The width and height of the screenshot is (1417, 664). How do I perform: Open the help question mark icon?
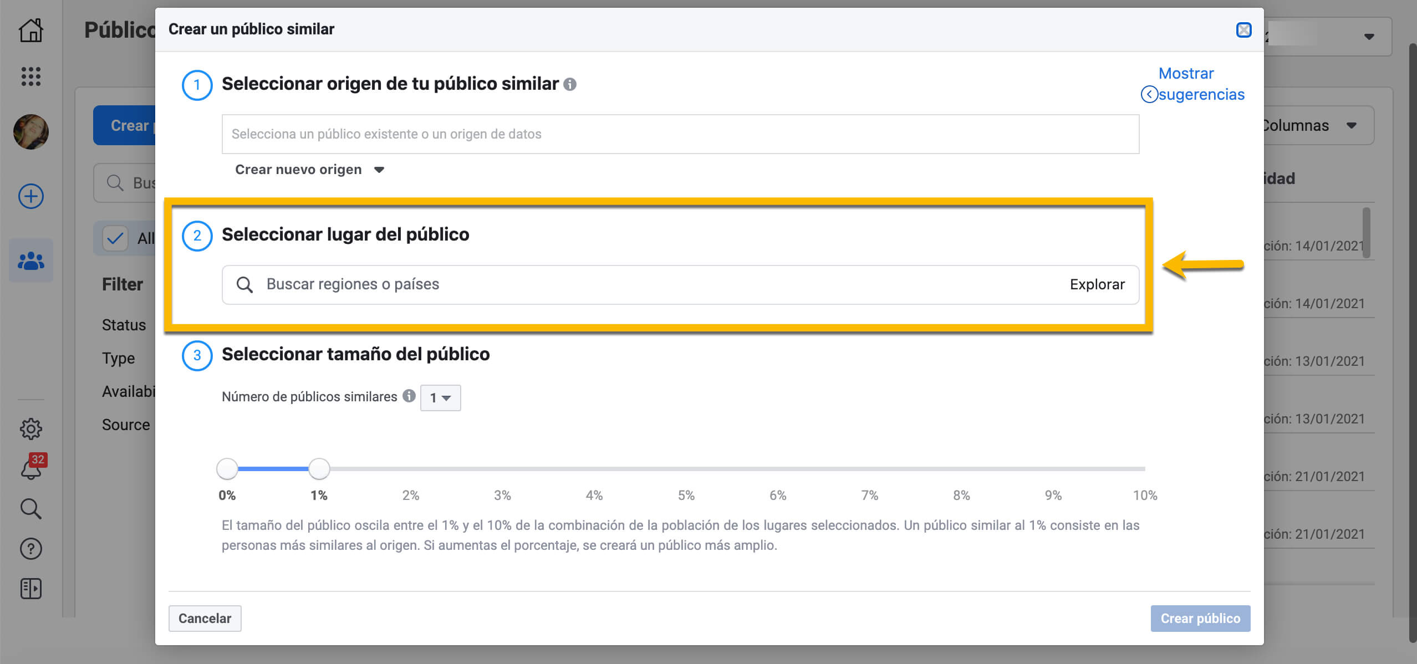31,549
